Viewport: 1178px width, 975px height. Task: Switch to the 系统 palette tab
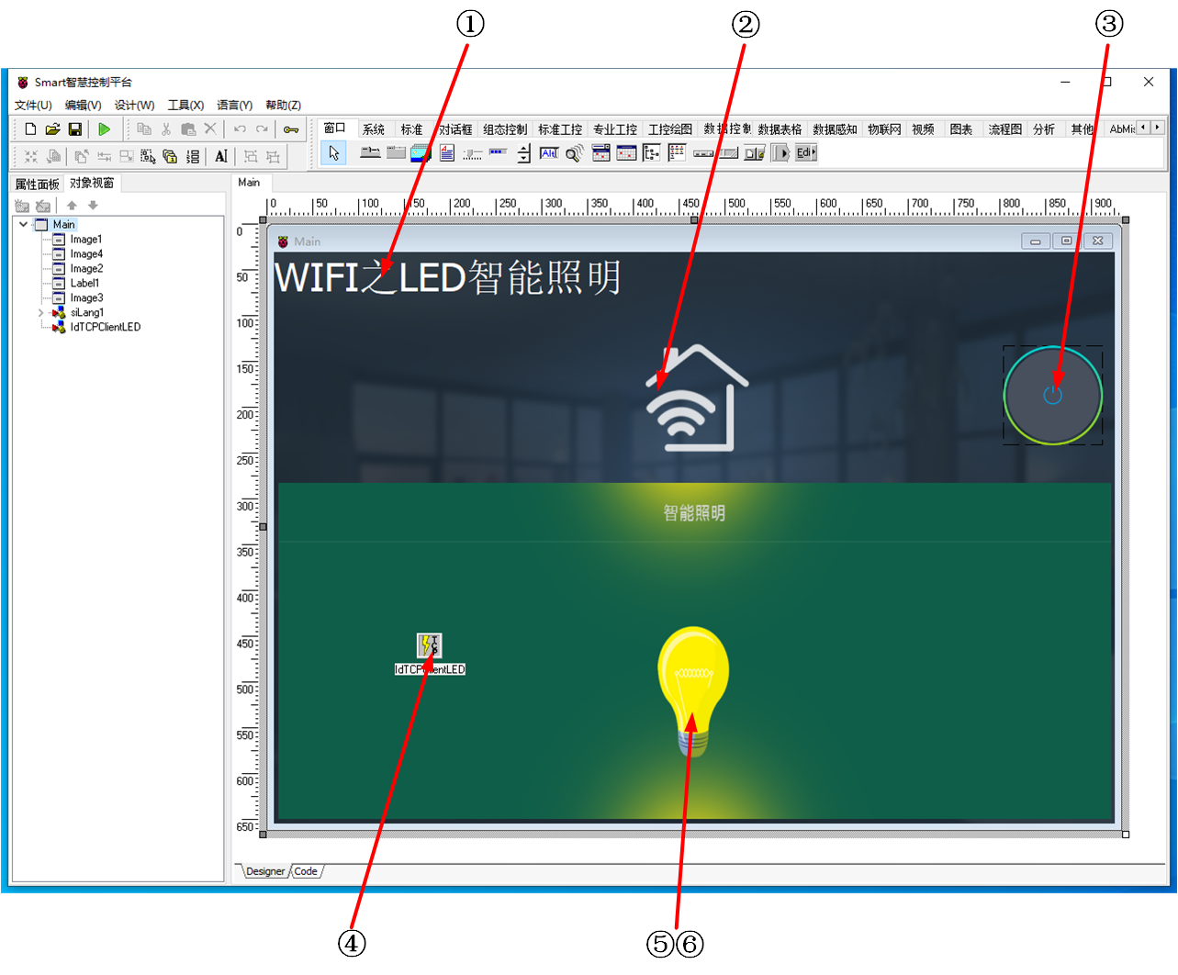pos(374,129)
